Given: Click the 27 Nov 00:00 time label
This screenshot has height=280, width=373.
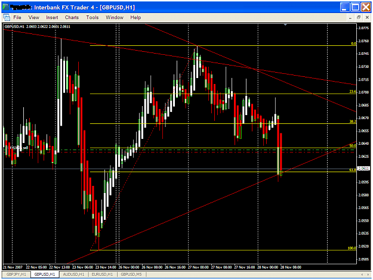Looking at the screenshot, I should point(198,267).
